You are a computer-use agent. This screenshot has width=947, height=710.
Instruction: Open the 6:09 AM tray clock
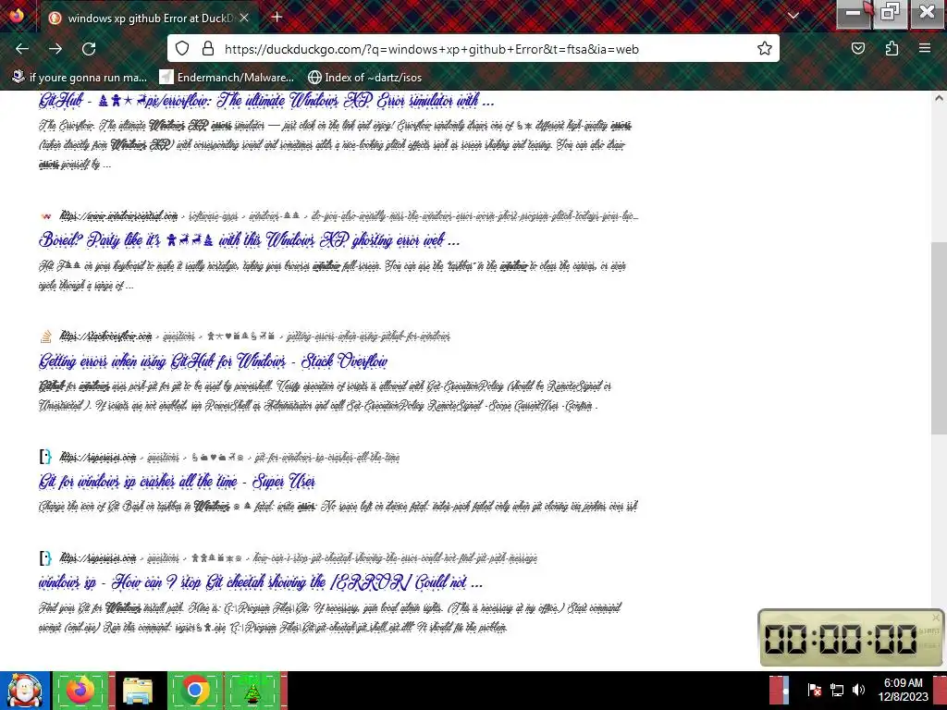click(903, 690)
